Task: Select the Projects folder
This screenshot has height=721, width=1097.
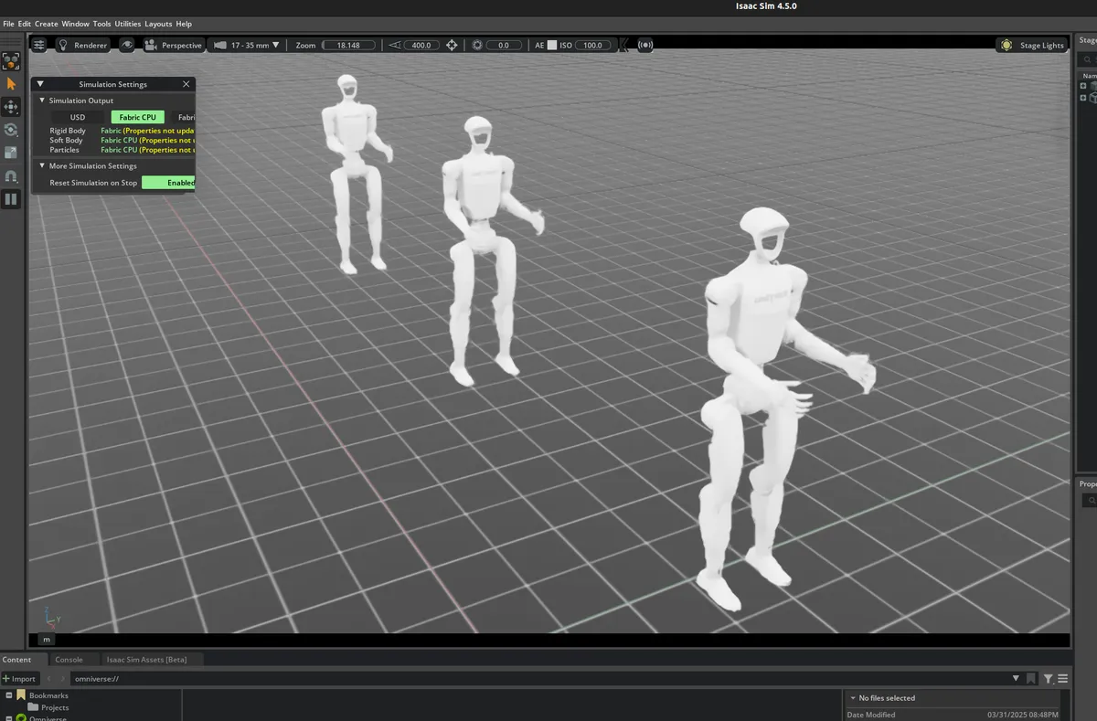Action: [x=48, y=707]
